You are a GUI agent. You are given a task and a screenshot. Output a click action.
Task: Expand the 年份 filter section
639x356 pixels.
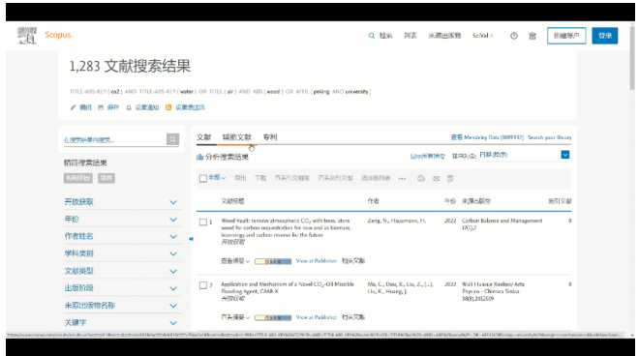pyautogui.click(x=121, y=220)
